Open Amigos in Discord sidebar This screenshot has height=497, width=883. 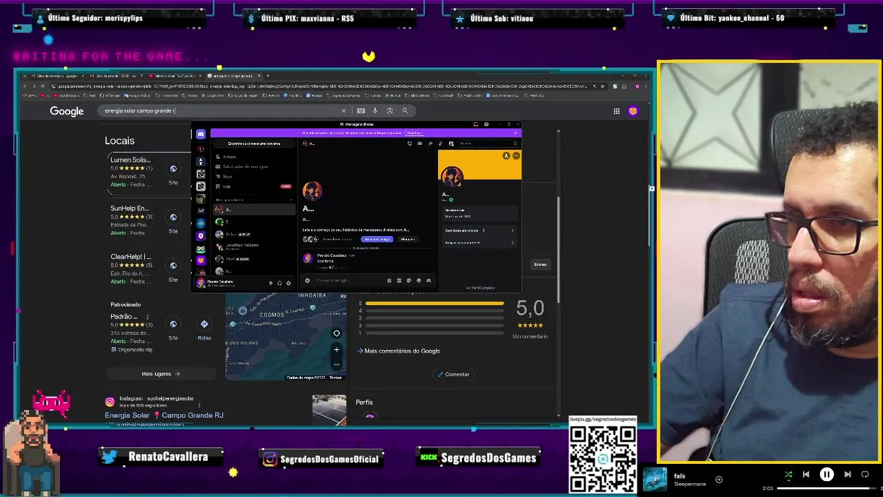254,157
